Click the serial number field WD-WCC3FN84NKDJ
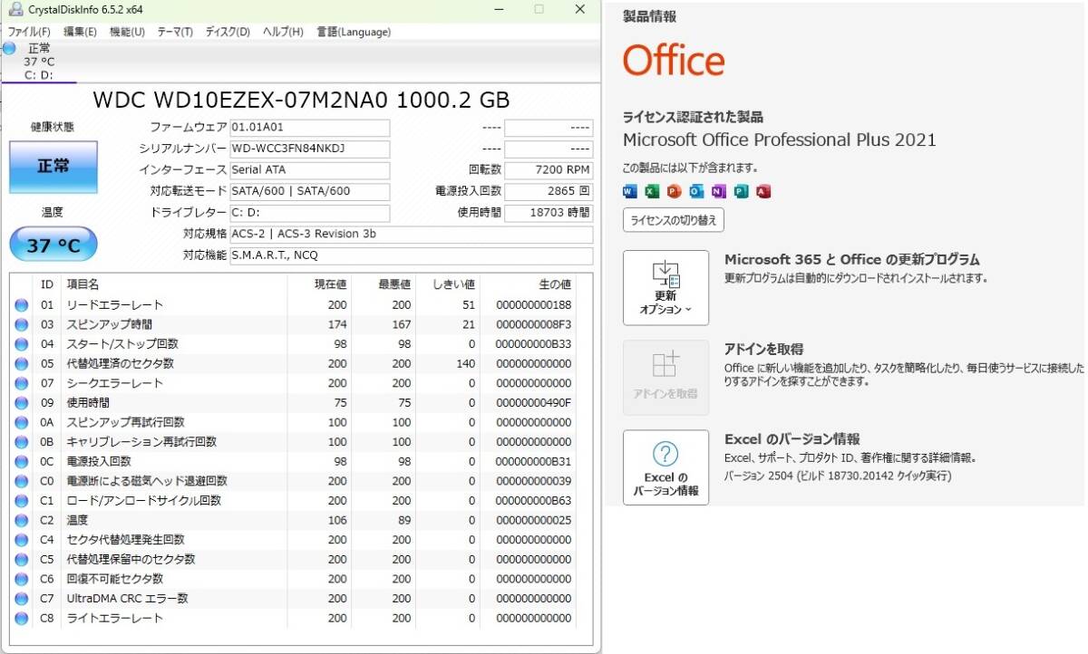This screenshot has height=654, width=1088. [x=309, y=149]
